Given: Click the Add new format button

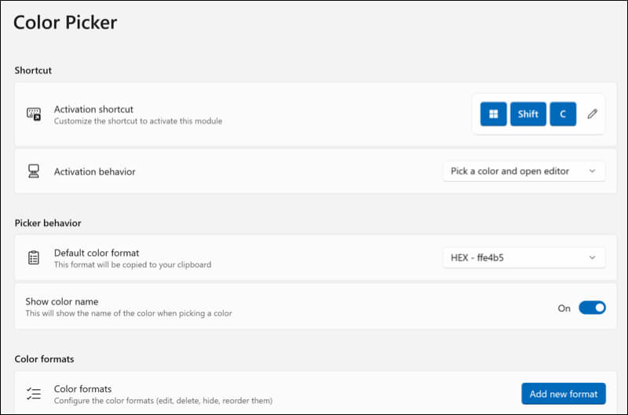Looking at the screenshot, I should click(x=564, y=394).
